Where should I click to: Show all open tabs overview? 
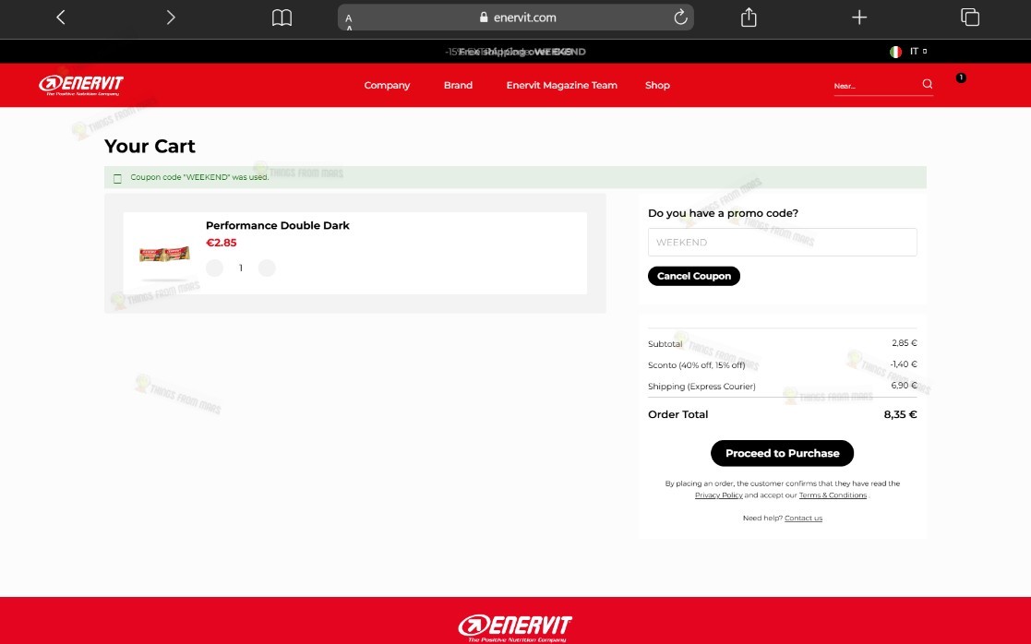tap(970, 18)
